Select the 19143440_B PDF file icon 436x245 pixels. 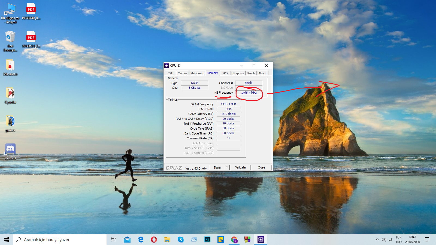pyautogui.click(x=31, y=11)
